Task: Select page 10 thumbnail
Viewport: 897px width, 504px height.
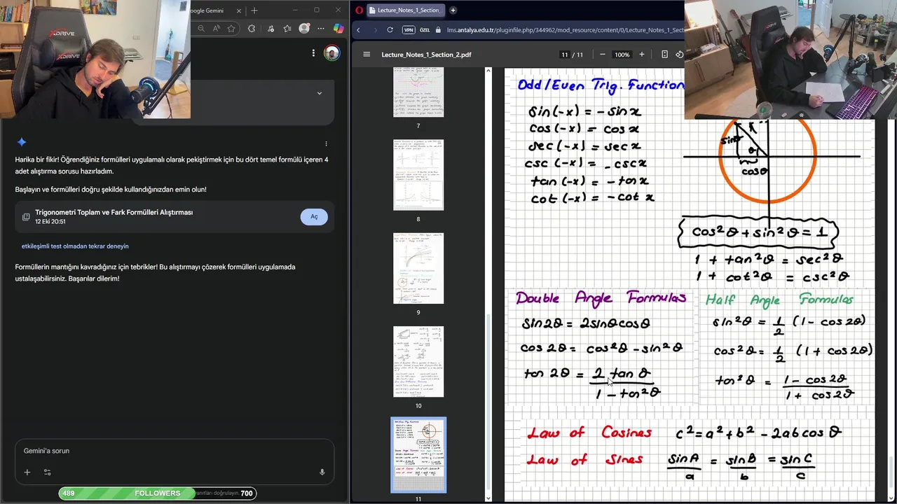Action: click(418, 361)
